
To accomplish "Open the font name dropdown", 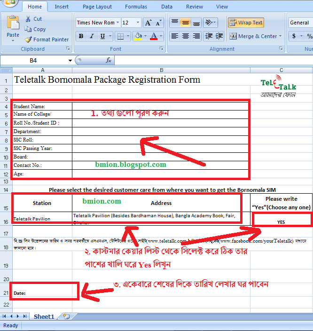I will coord(118,23).
